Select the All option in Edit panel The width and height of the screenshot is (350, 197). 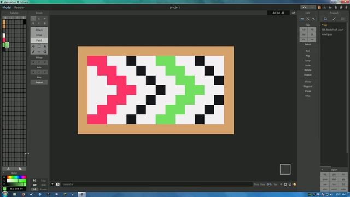[x=302, y=19]
